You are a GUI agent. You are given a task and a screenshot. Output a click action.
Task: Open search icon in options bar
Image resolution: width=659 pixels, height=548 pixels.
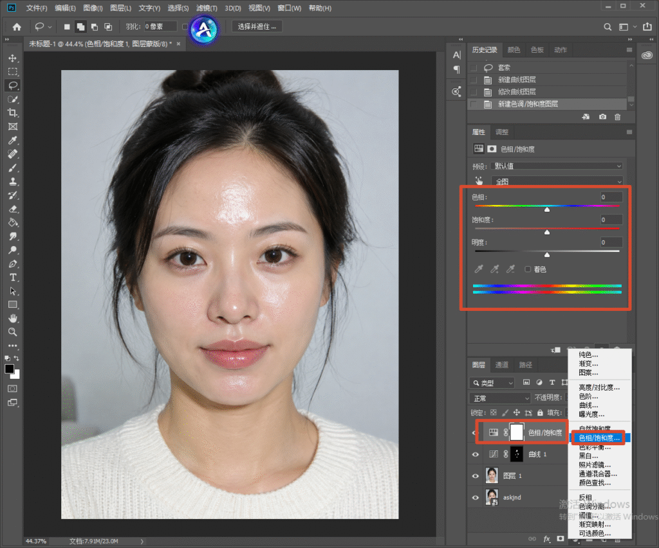[x=608, y=27]
